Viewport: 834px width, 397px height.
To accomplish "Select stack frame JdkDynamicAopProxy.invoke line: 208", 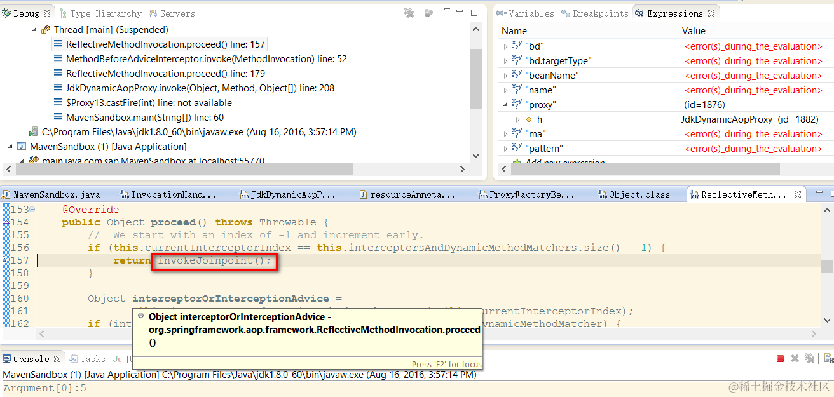I will 194,88.
